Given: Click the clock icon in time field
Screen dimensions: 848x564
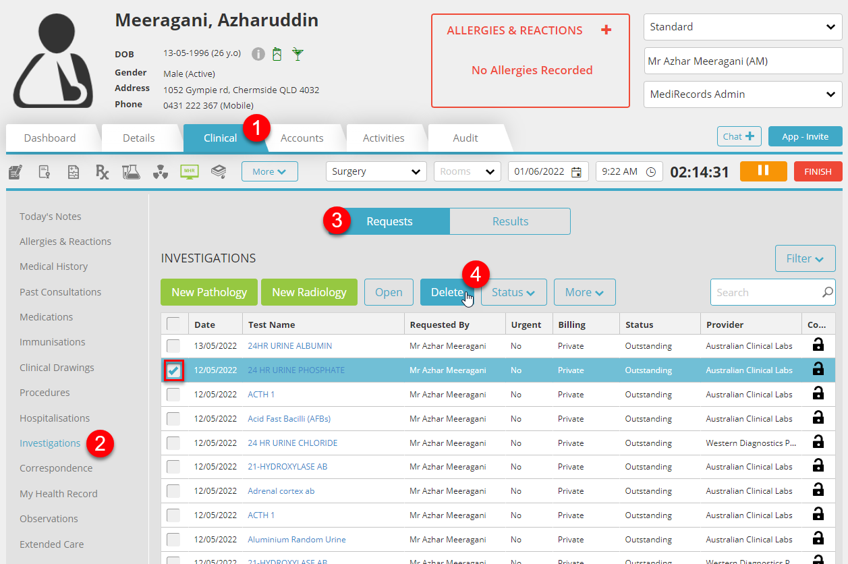Looking at the screenshot, I should click(651, 172).
